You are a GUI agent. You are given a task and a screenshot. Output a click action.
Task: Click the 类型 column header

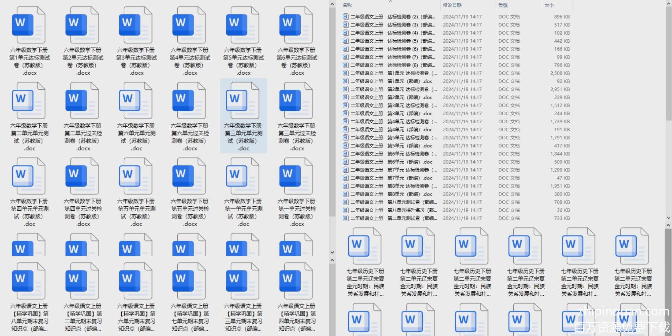point(503,5)
